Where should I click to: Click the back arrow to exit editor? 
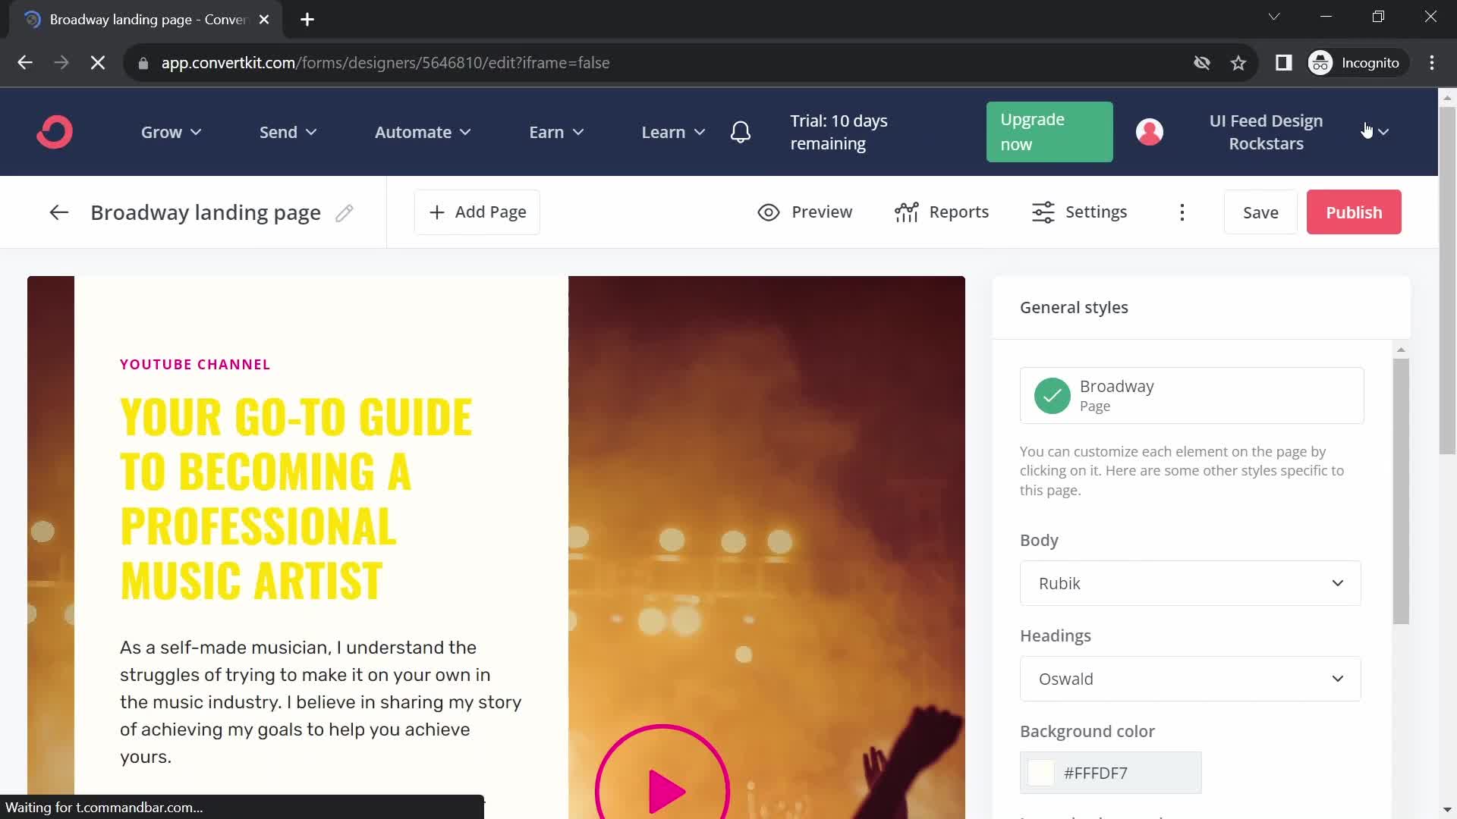tap(59, 212)
